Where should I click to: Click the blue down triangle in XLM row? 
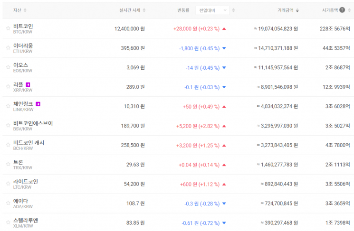coord(224,223)
